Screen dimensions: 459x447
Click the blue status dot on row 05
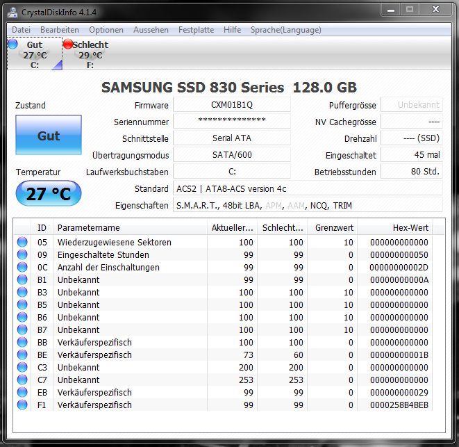(x=22, y=242)
